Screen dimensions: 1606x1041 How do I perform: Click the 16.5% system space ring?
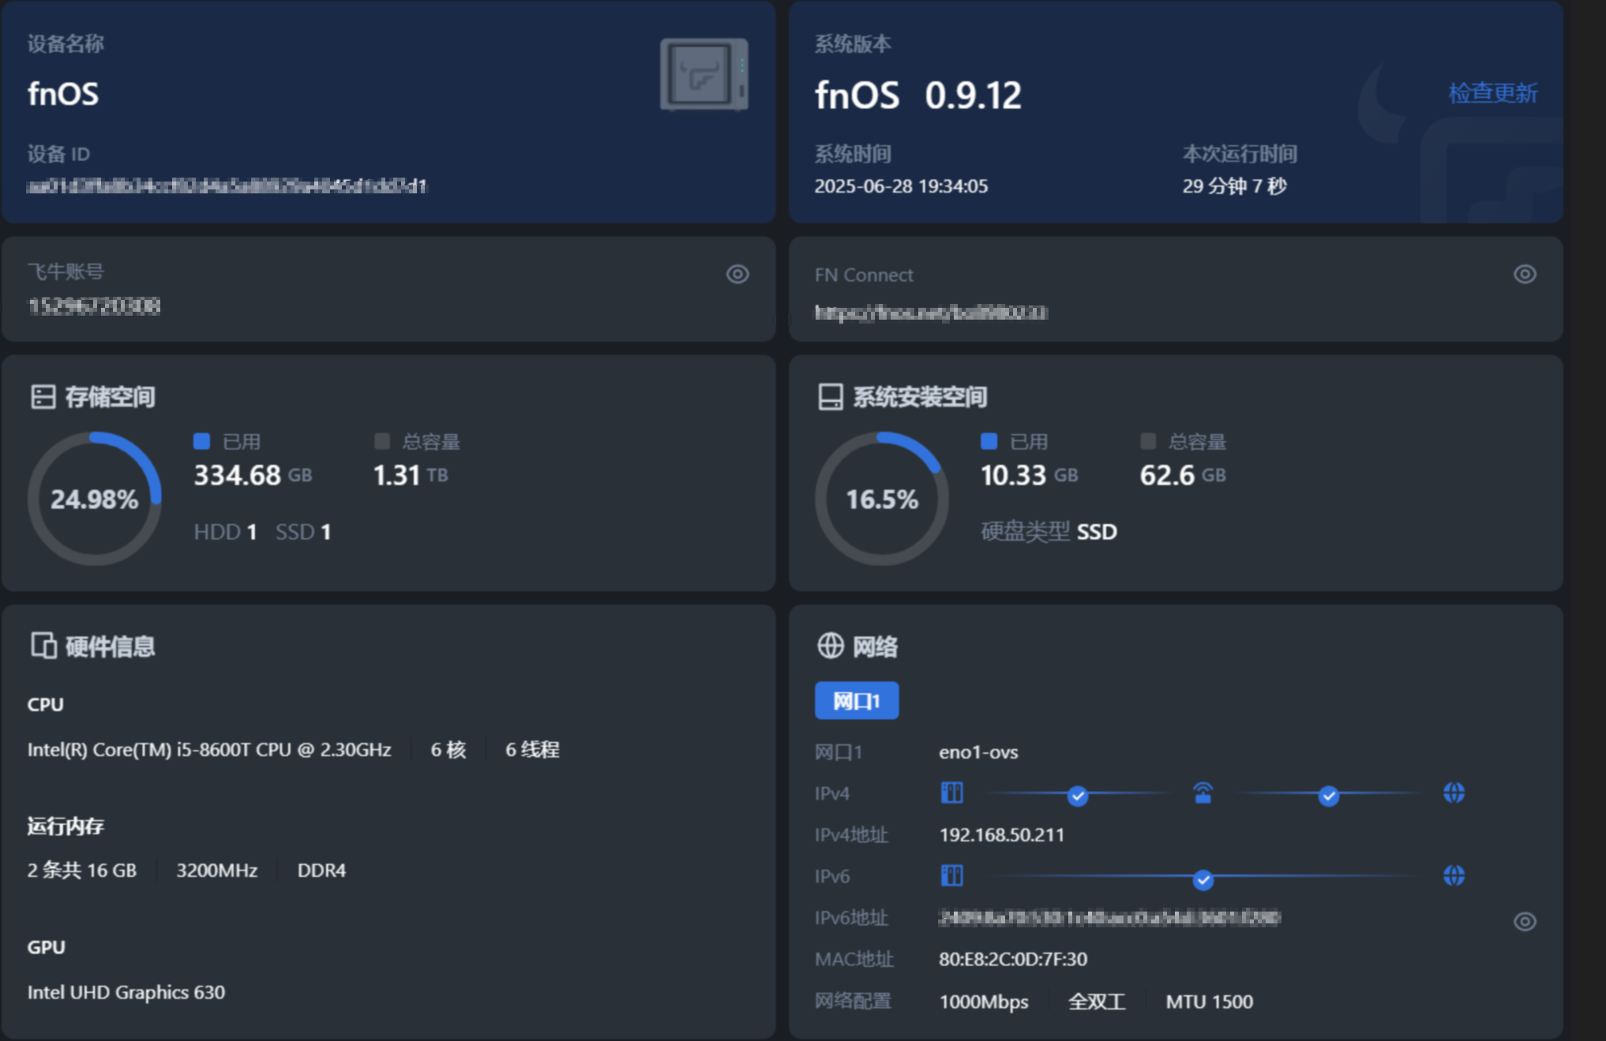[x=882, y=498]
